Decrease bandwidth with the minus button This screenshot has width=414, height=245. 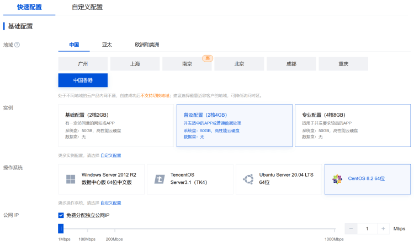coord(351,228)
